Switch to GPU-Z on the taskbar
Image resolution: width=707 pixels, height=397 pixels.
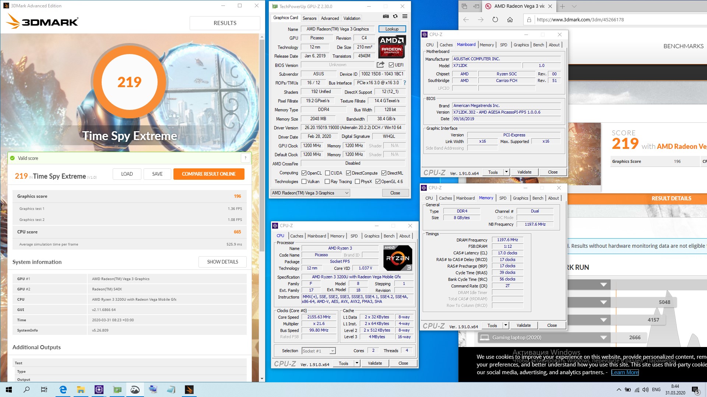117,390
